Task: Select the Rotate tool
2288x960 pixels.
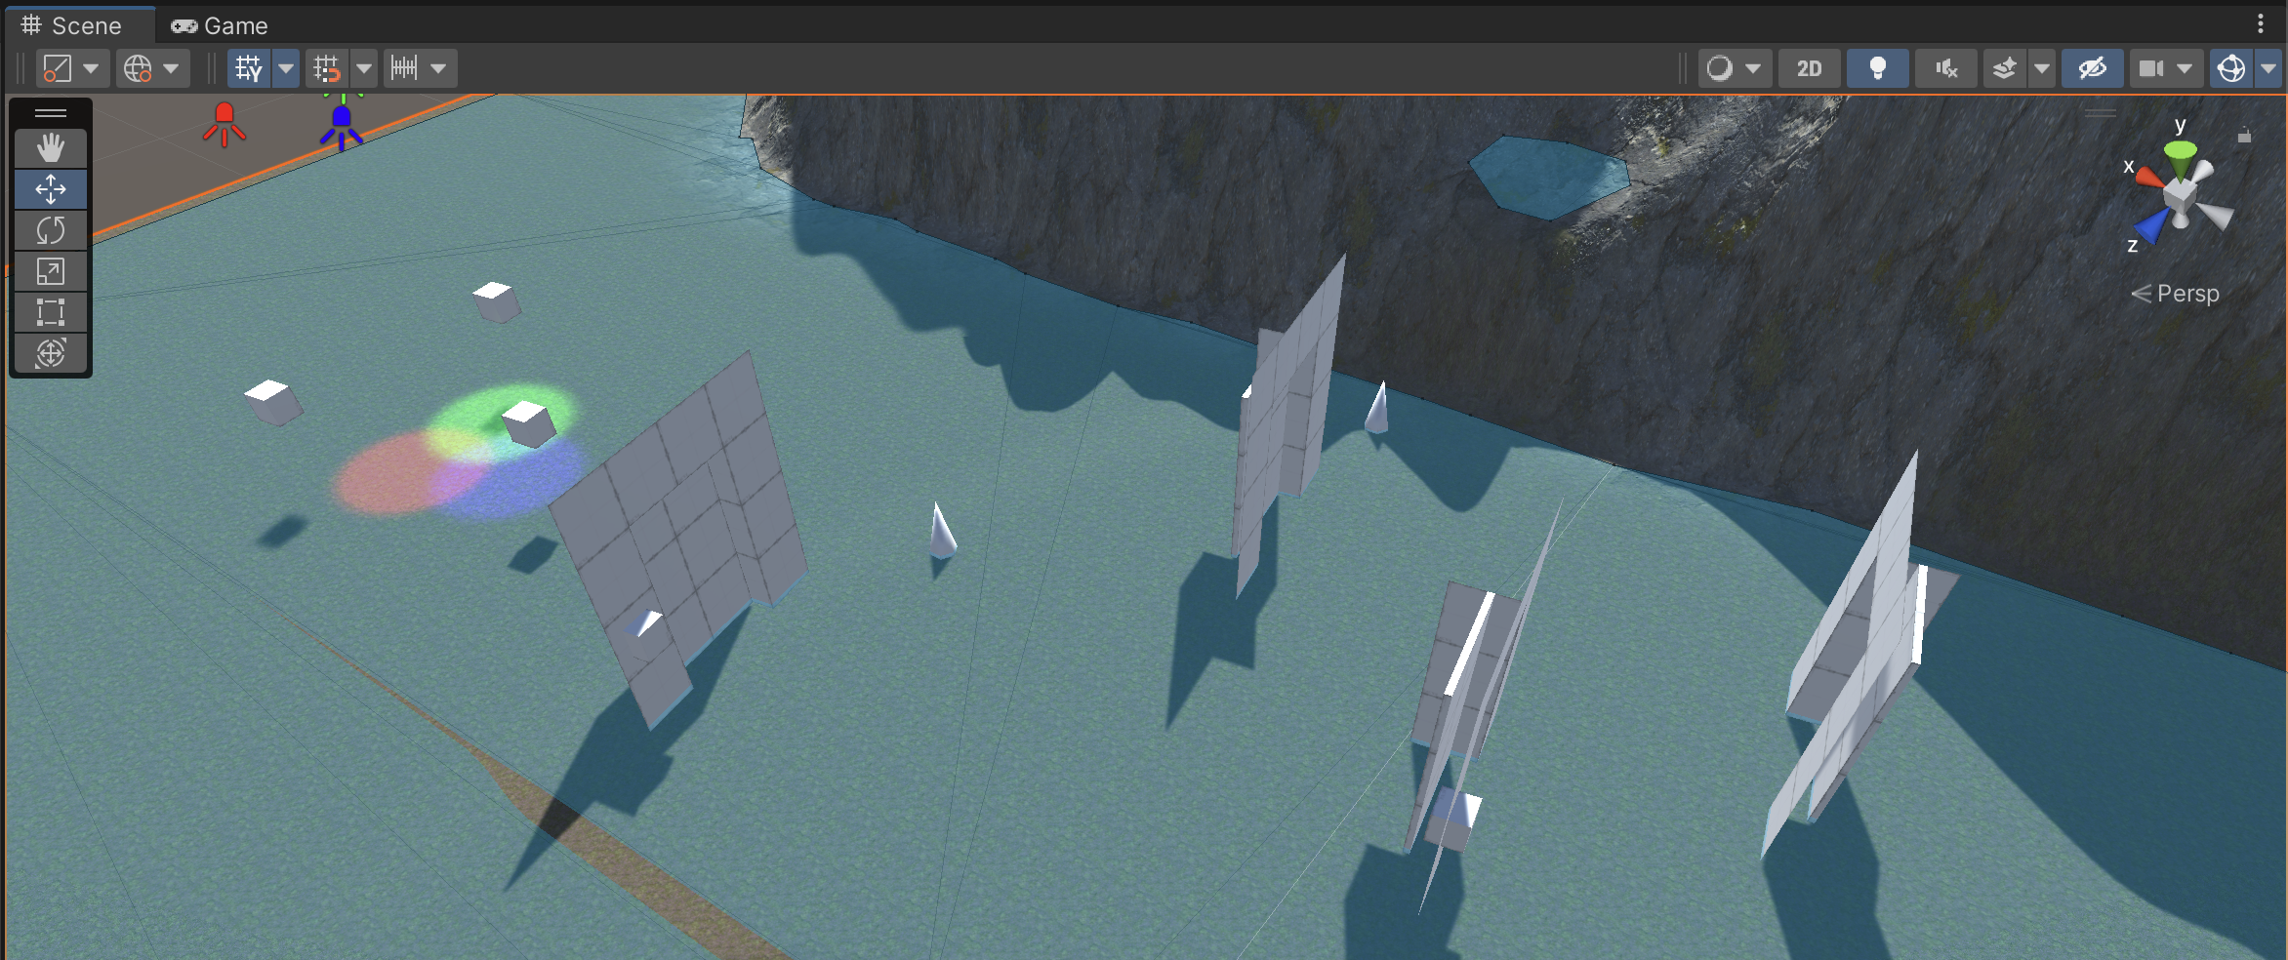Action: [51, 230]
